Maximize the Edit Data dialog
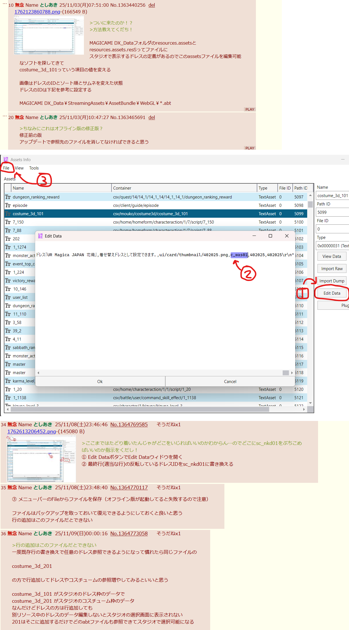This screenshot has height=630, width=349. 270,236
